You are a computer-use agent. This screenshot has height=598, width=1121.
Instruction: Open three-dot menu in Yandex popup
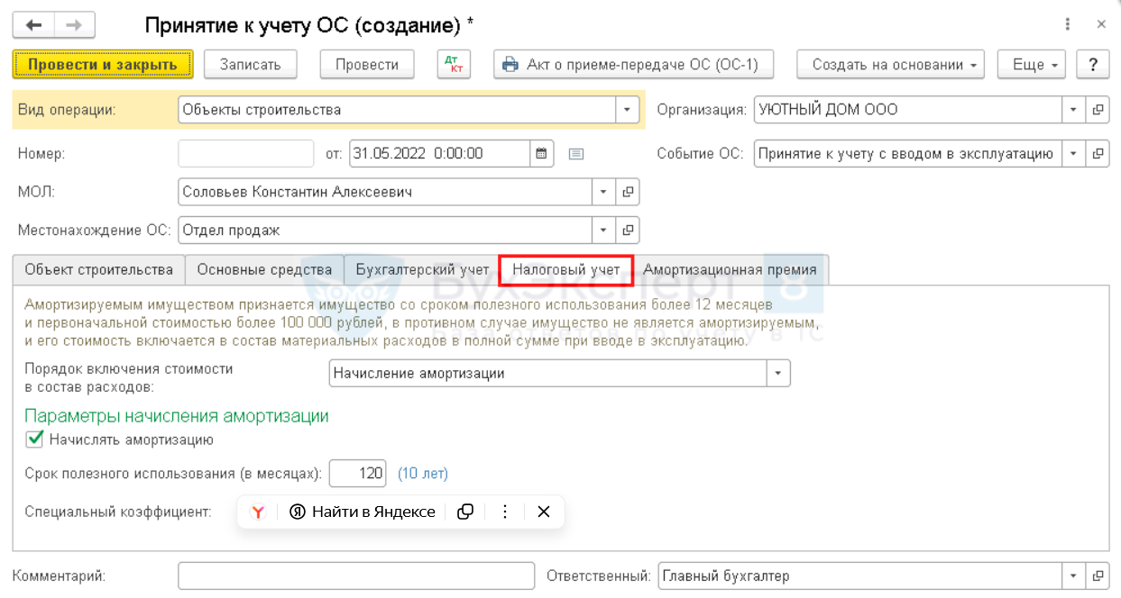click(505, 512)
